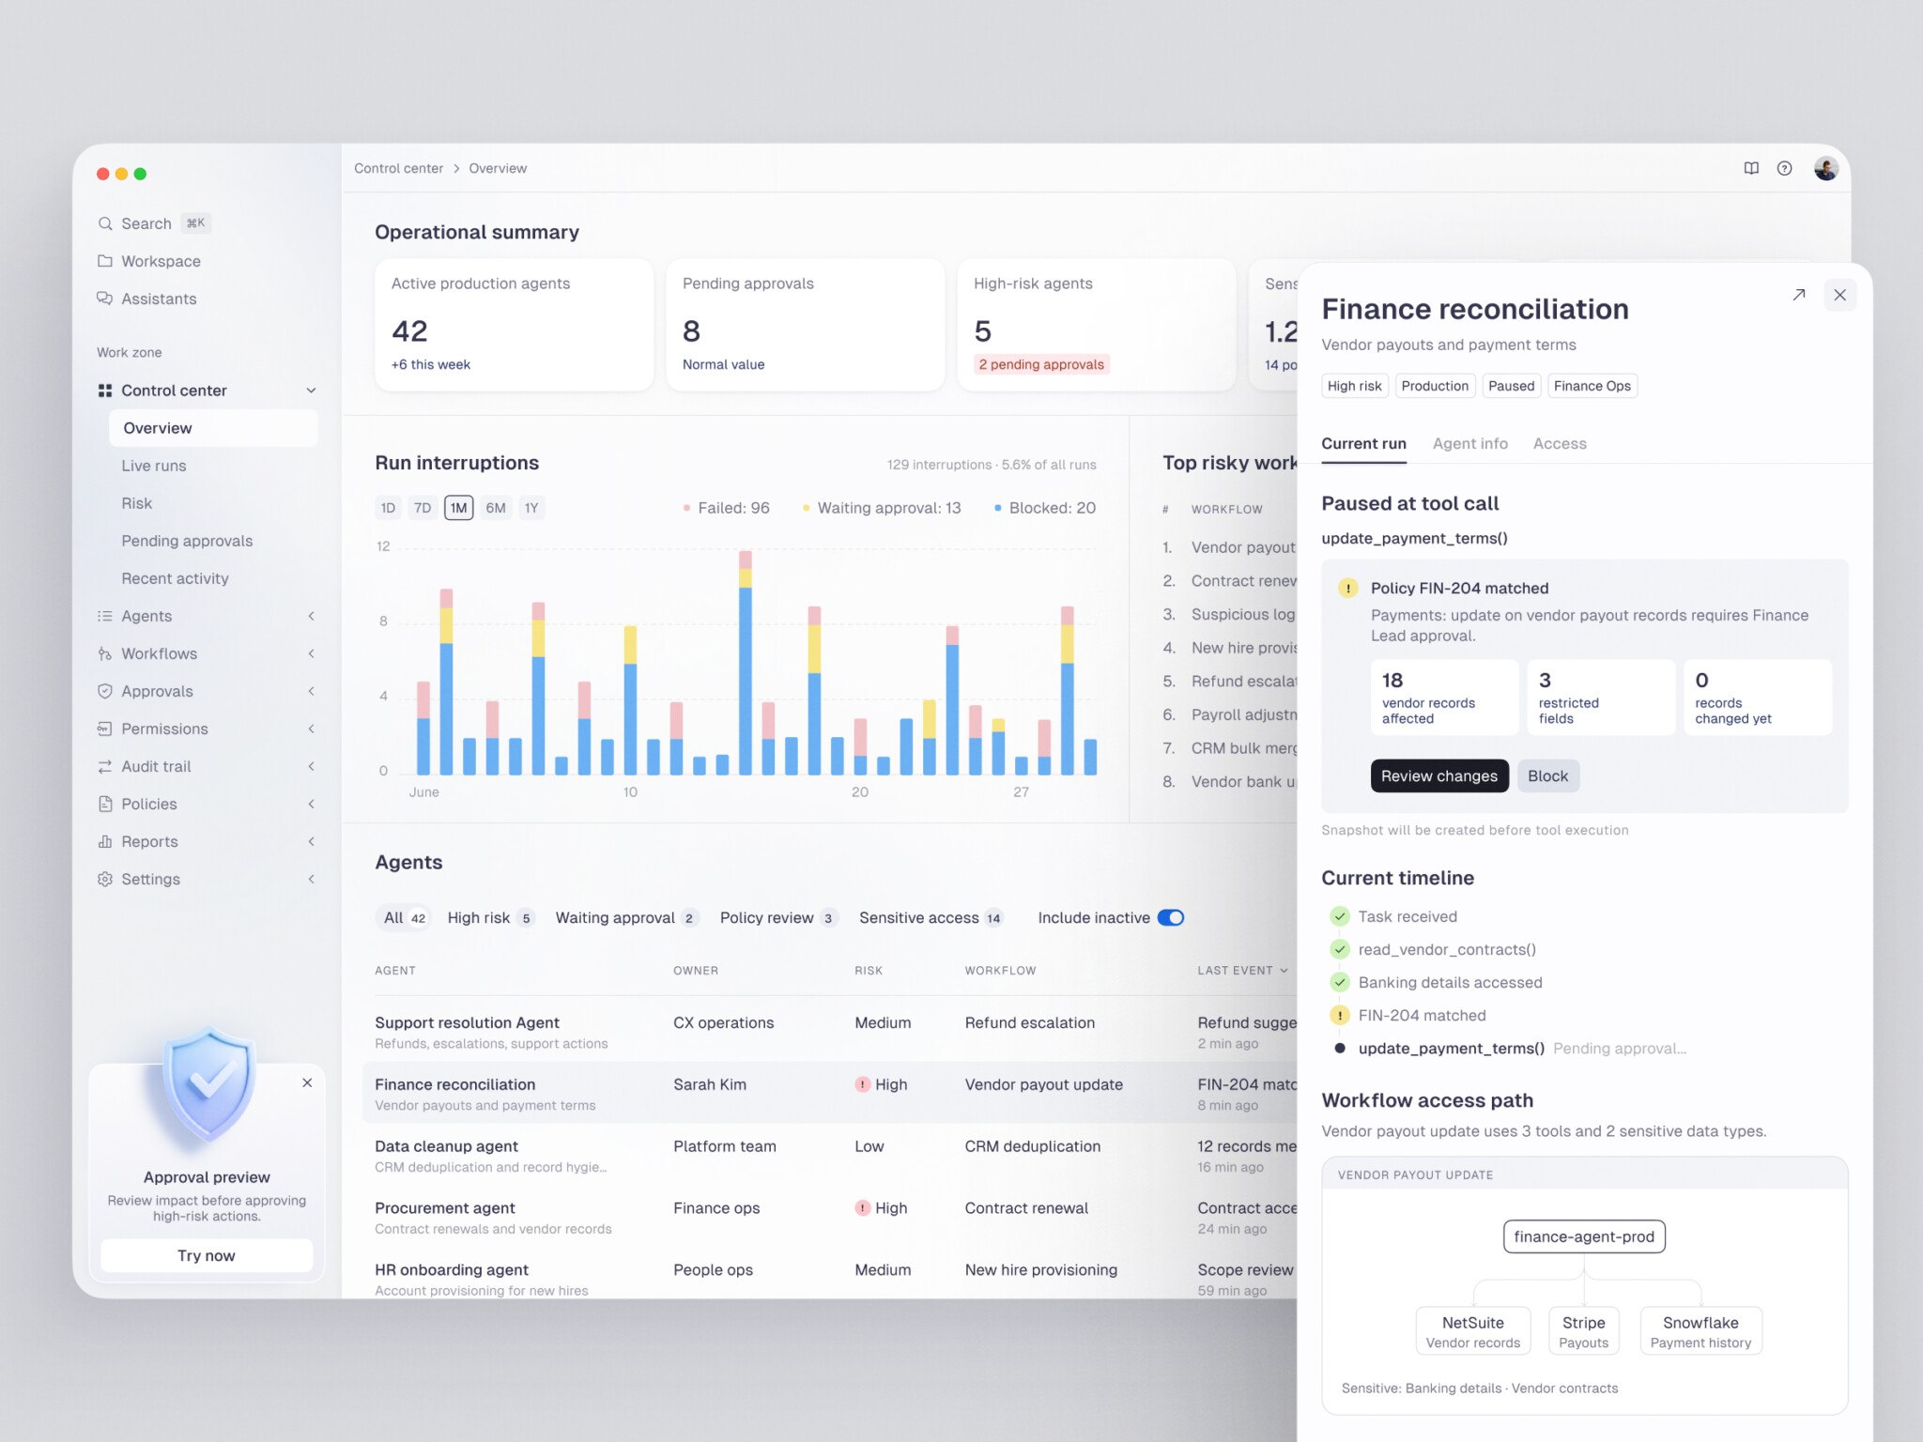
Task: Select the Current run tab
Action: point(1363,443)
